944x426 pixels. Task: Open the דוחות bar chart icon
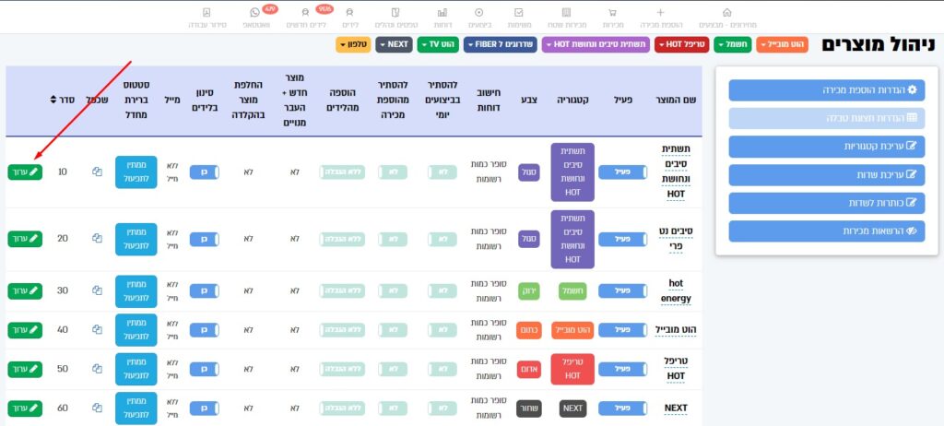click(442, 13)
